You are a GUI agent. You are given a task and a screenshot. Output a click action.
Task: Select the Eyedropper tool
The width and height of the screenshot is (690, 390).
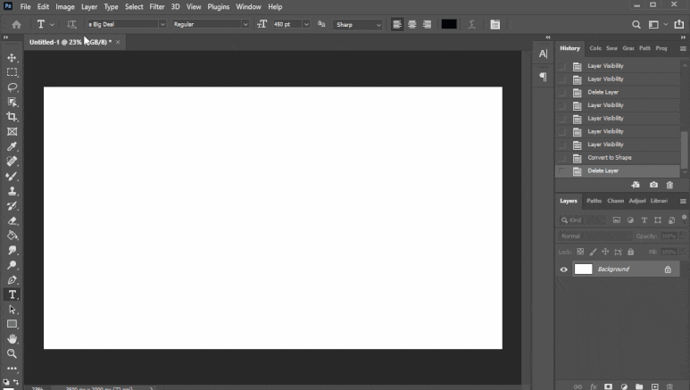12,146
